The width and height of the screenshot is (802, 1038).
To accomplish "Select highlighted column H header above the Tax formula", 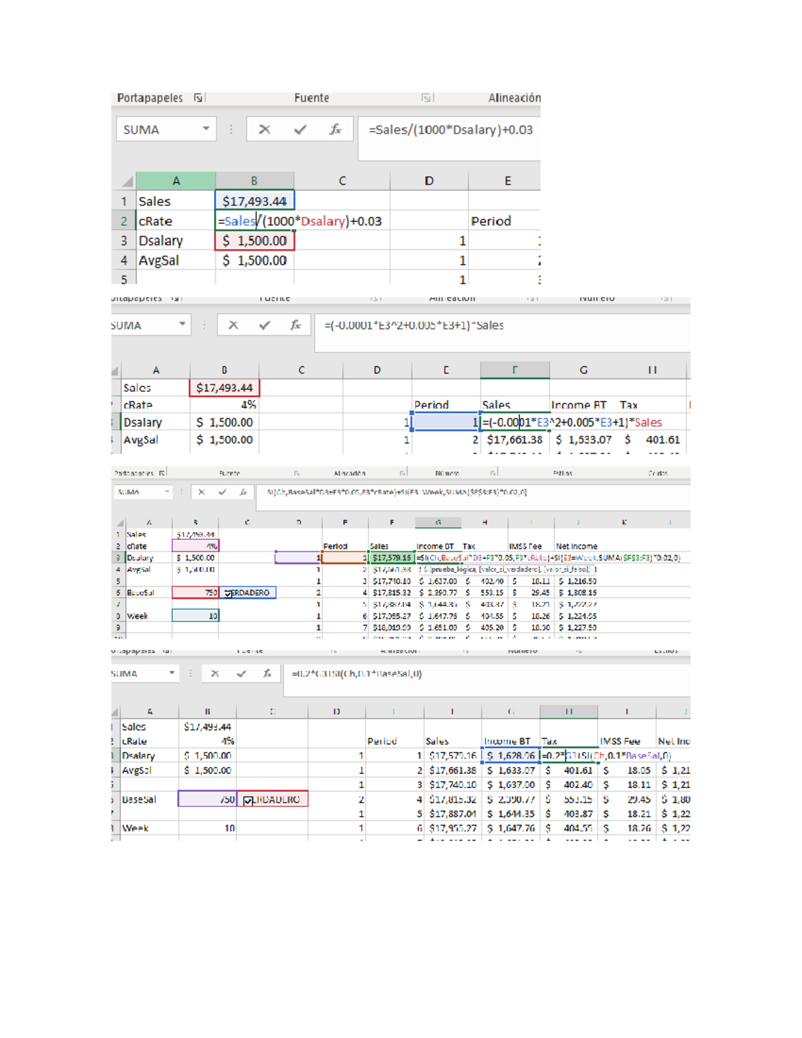I will click(x=569, y=712).
